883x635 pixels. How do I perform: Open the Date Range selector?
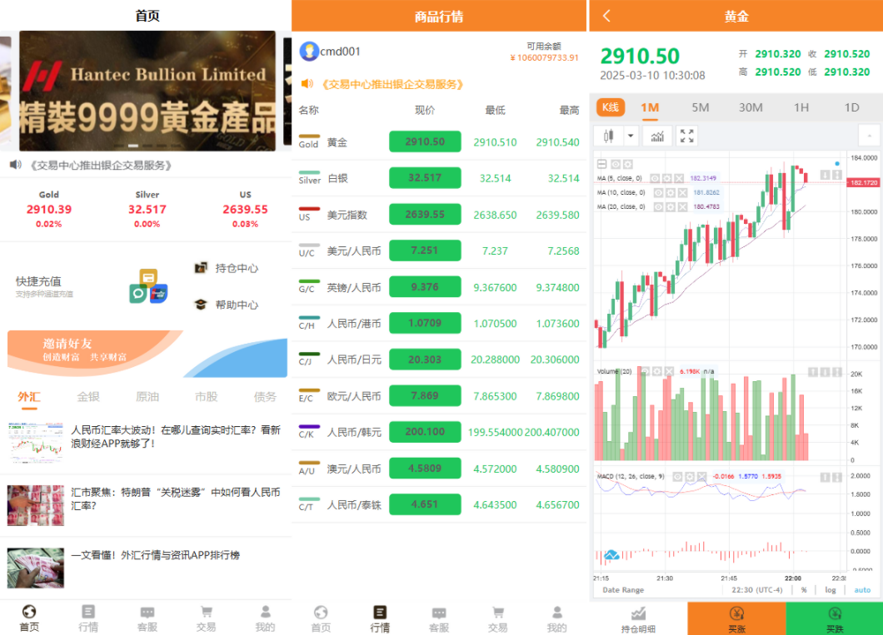coord(623,590)
